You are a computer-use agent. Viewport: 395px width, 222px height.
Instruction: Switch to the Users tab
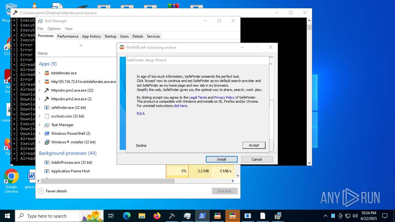point(124,36)
